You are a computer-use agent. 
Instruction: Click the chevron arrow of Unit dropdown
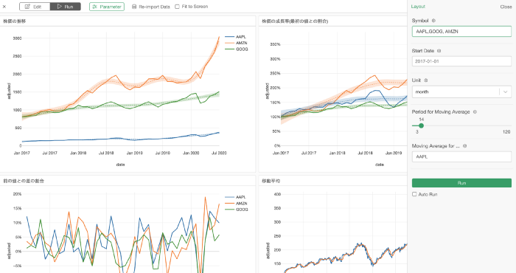[x=506, y=92]
